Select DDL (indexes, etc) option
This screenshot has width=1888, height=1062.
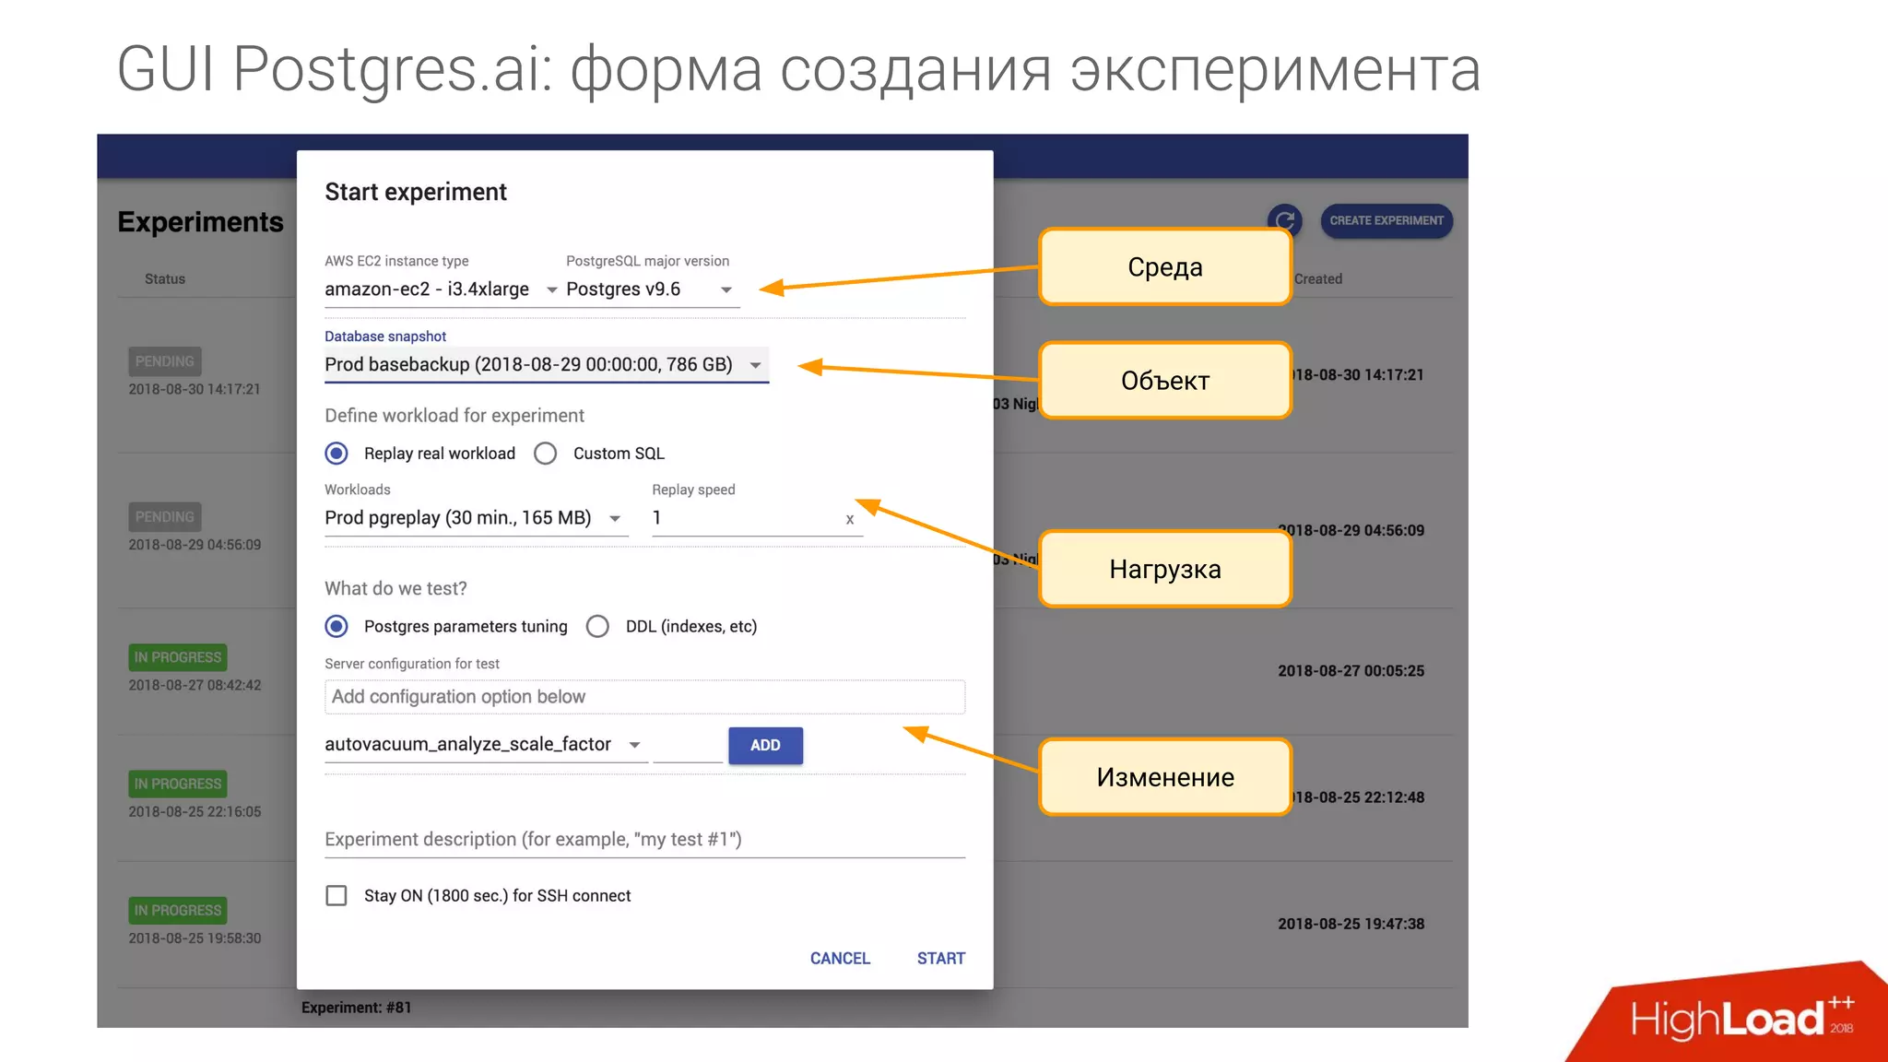(x=597, y=627)
